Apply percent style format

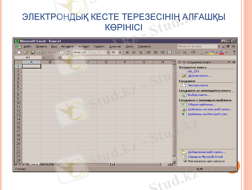pos(185,52)
